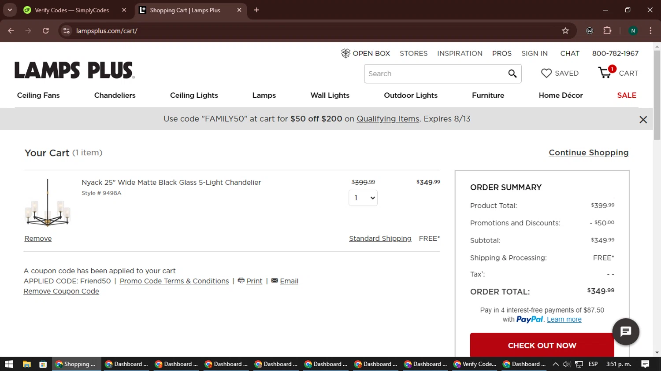This screenshot has width=661, height=371.
Task: Open Wall Lights menu
Action: pos(330,95)
